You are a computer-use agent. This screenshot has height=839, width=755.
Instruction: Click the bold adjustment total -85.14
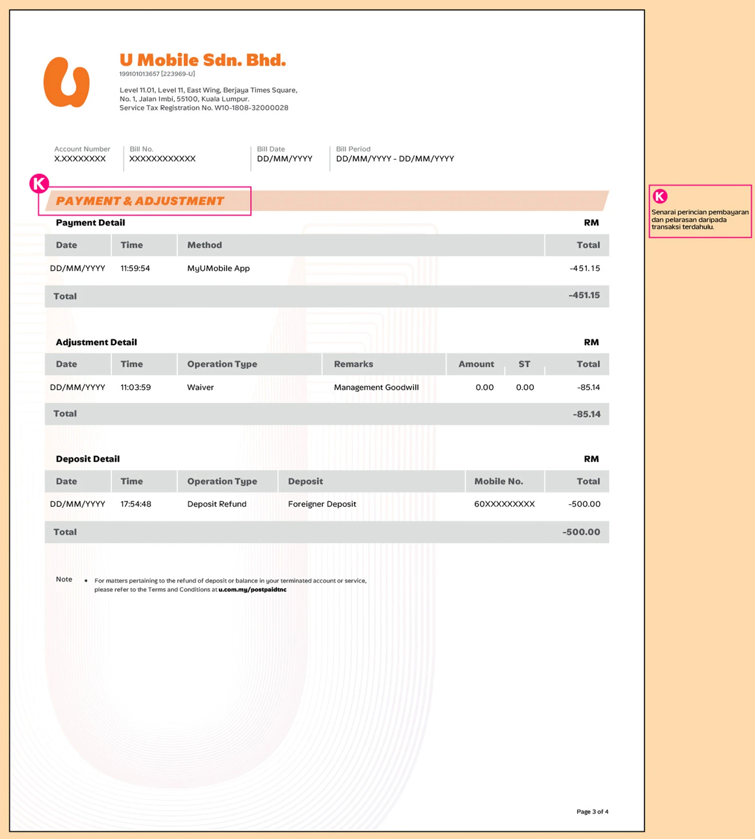pyautogui.click(x=587, y=414)
